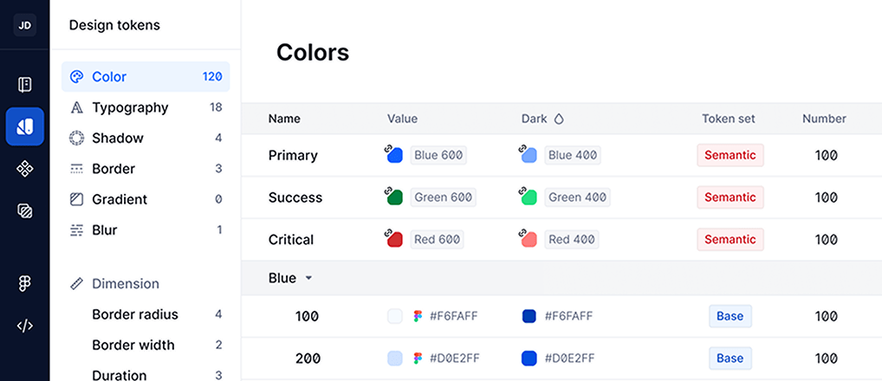
Task: Click the Red 600 color swatch
Action: 395,240
